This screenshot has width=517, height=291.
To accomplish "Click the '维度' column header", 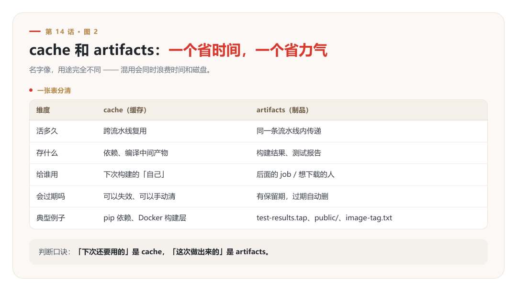I will (x=43, y=110).
